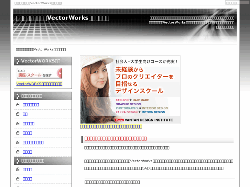The image size is (250, 187).
Task: Click the yellow-highlighted link below Vantan banner
Action: coord(111,127)
